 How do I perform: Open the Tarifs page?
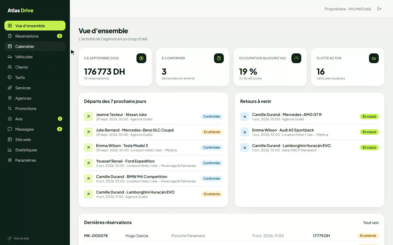35,77
